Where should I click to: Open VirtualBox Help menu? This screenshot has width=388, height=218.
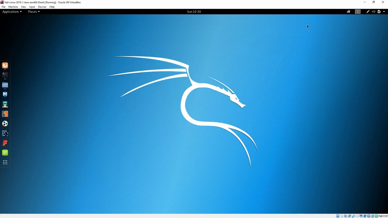coord(52,7)
